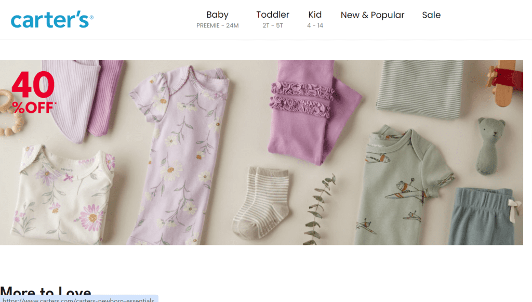Open the Baby menu
Screen dimensions: 532x302
click(x=217, y=15)
